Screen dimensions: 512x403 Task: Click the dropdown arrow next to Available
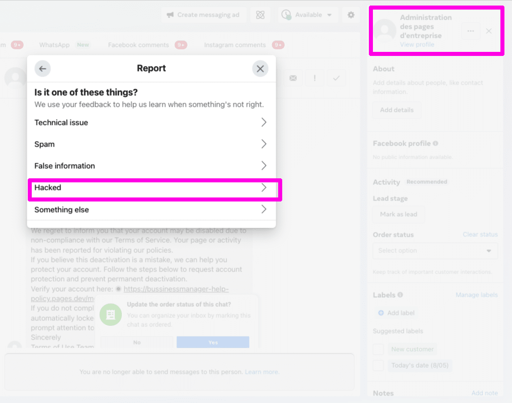[330, 15]
